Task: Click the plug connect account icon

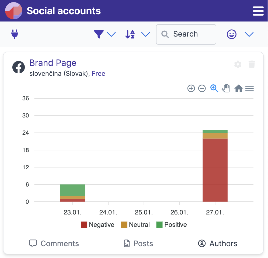Action: [x=15, y=34]
